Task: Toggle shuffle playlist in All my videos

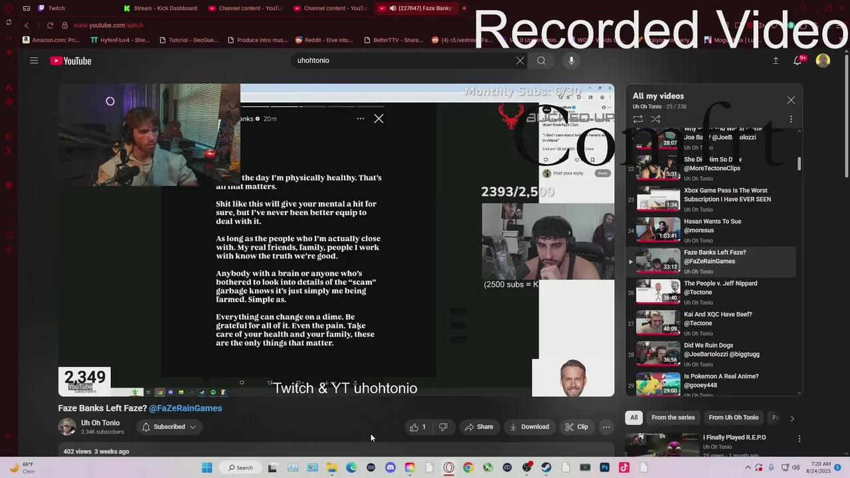Action: pos(655,119)
